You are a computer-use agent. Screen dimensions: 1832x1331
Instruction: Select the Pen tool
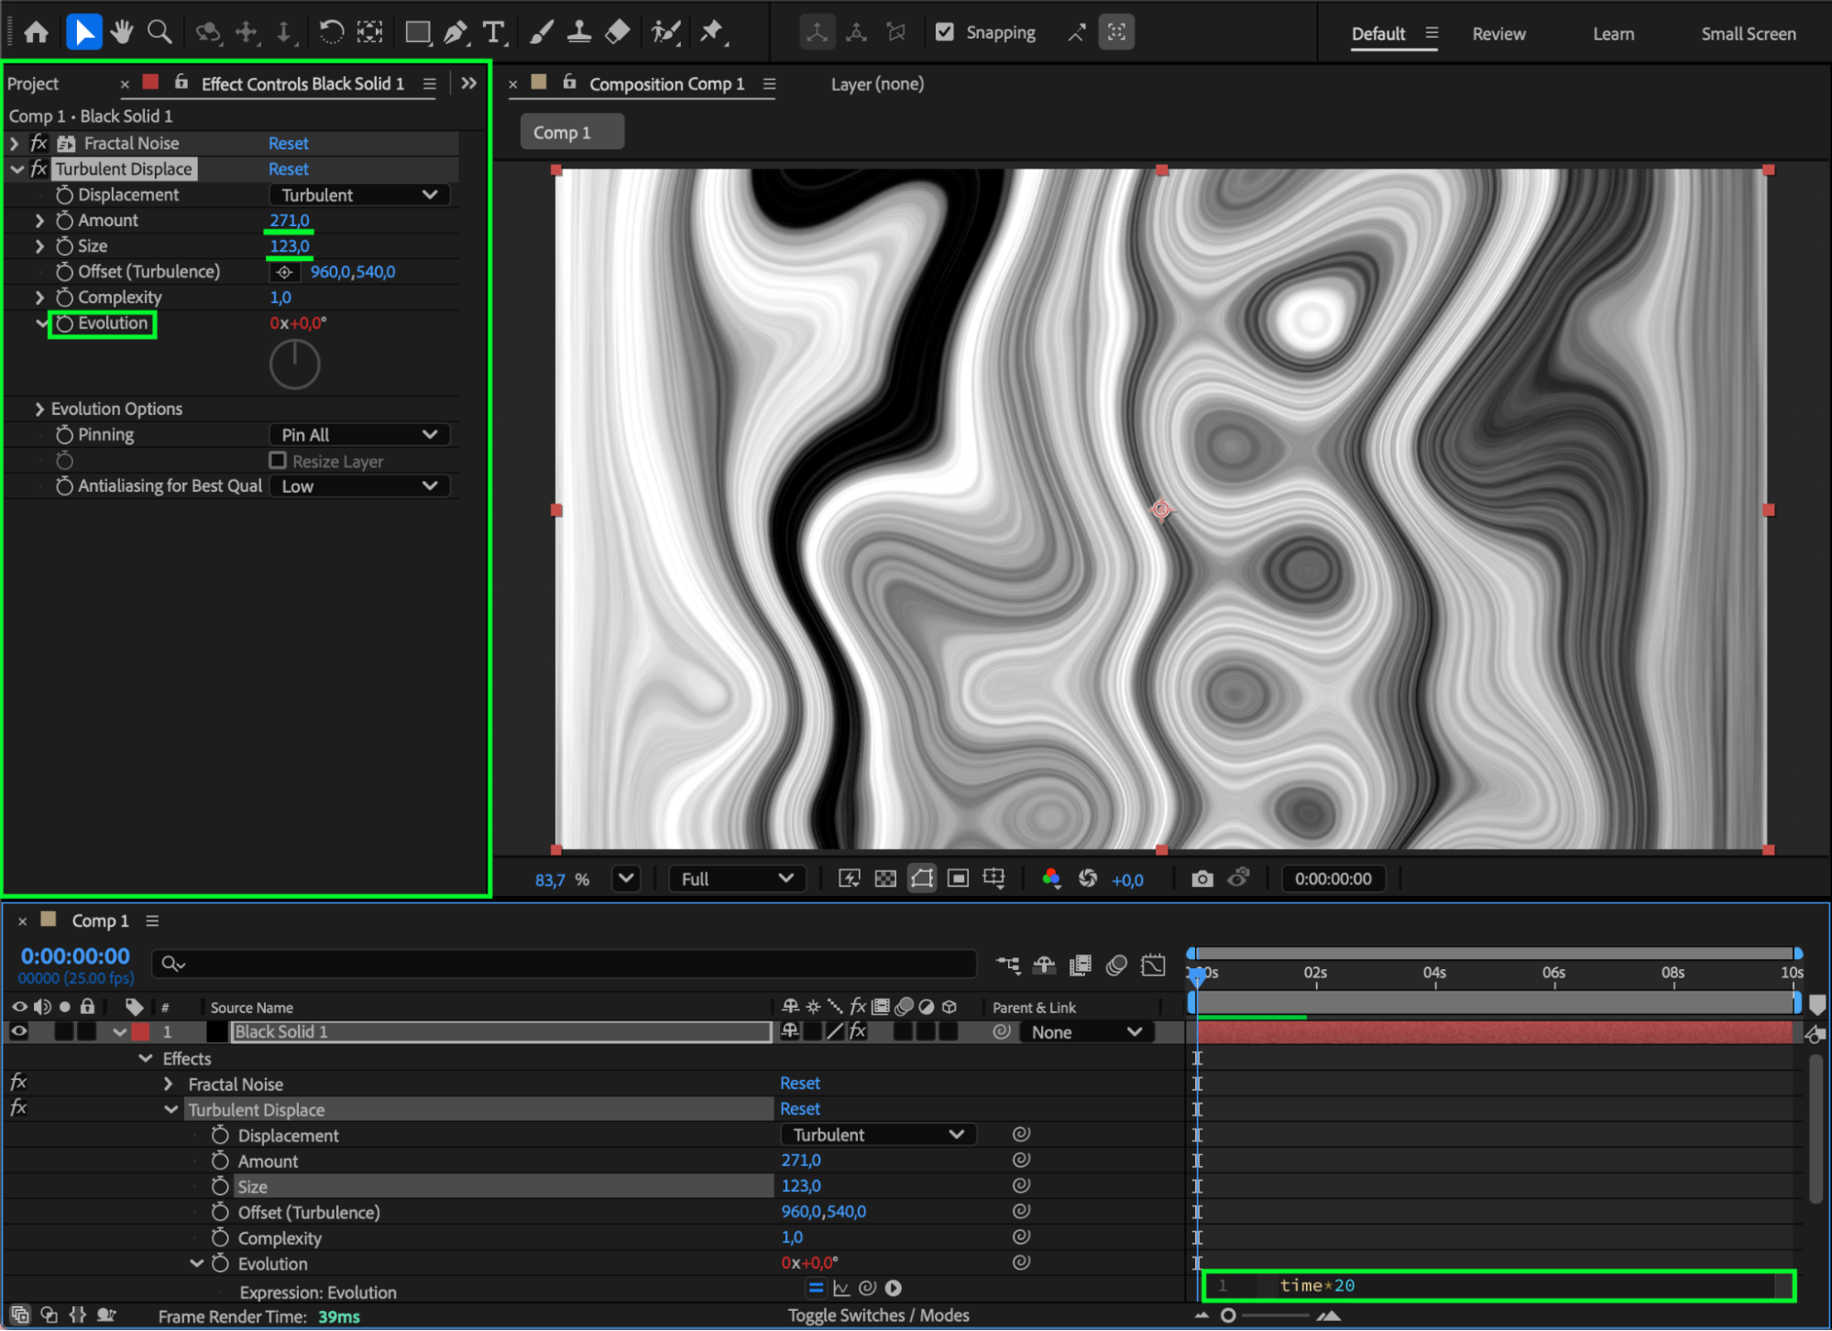(x=455, y=33)
